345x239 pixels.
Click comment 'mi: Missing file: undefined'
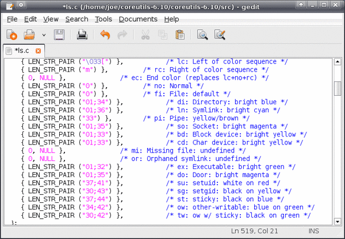point(183,151)
